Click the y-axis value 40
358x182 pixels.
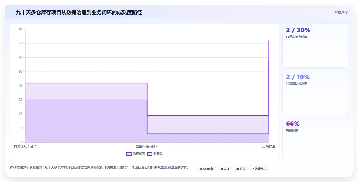[x=21, y=86]
